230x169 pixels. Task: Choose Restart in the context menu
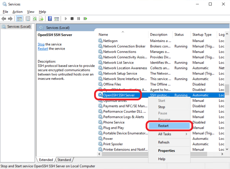[x=169, y=126]
